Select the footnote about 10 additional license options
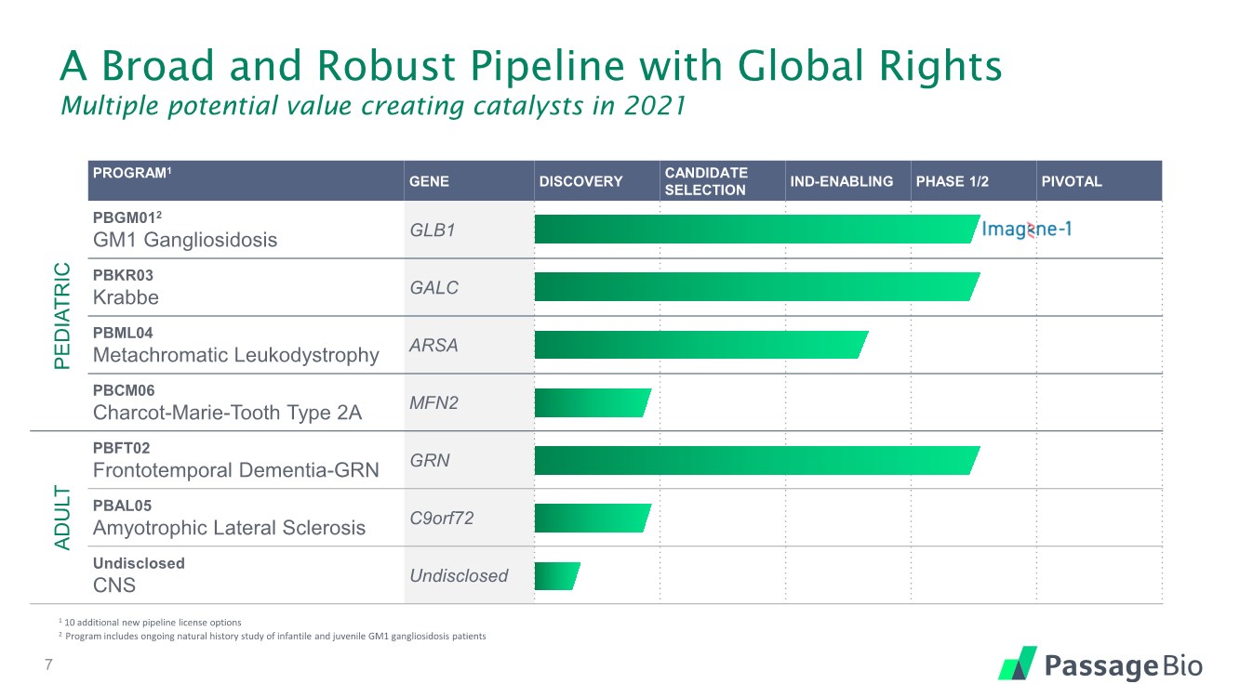The width and height of the screenshot is (1240, 697). pos(149,622)
